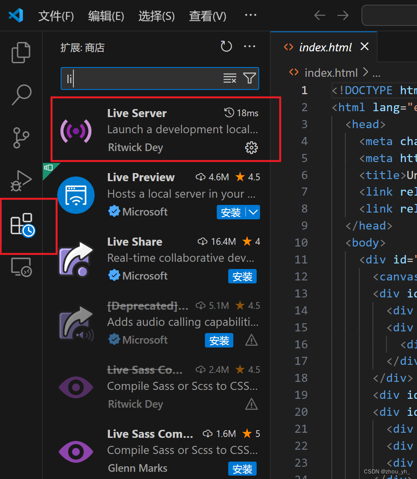Click the index.html file icon in tab
The height and width of the screenshot is (479, 417).
click(288, 47)
